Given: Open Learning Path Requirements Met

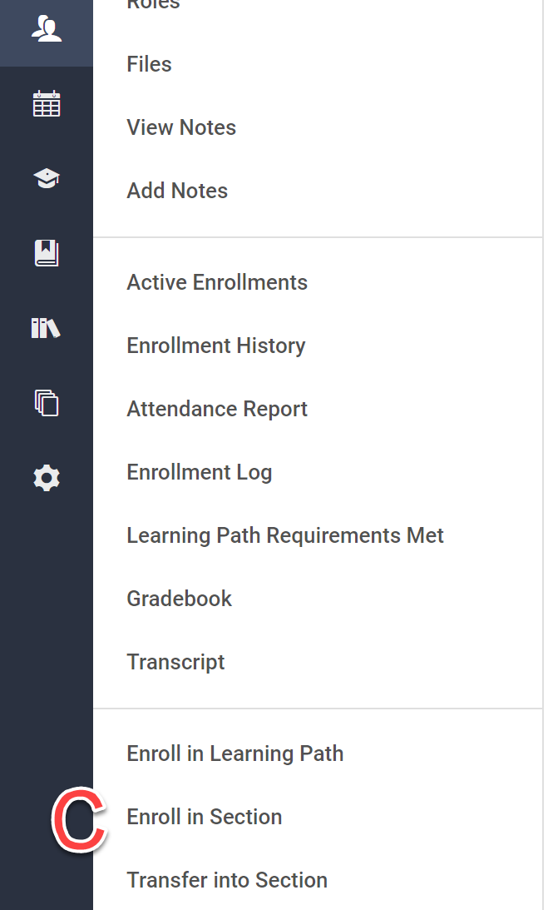Looking at the screenshot, I should (285, 535).
